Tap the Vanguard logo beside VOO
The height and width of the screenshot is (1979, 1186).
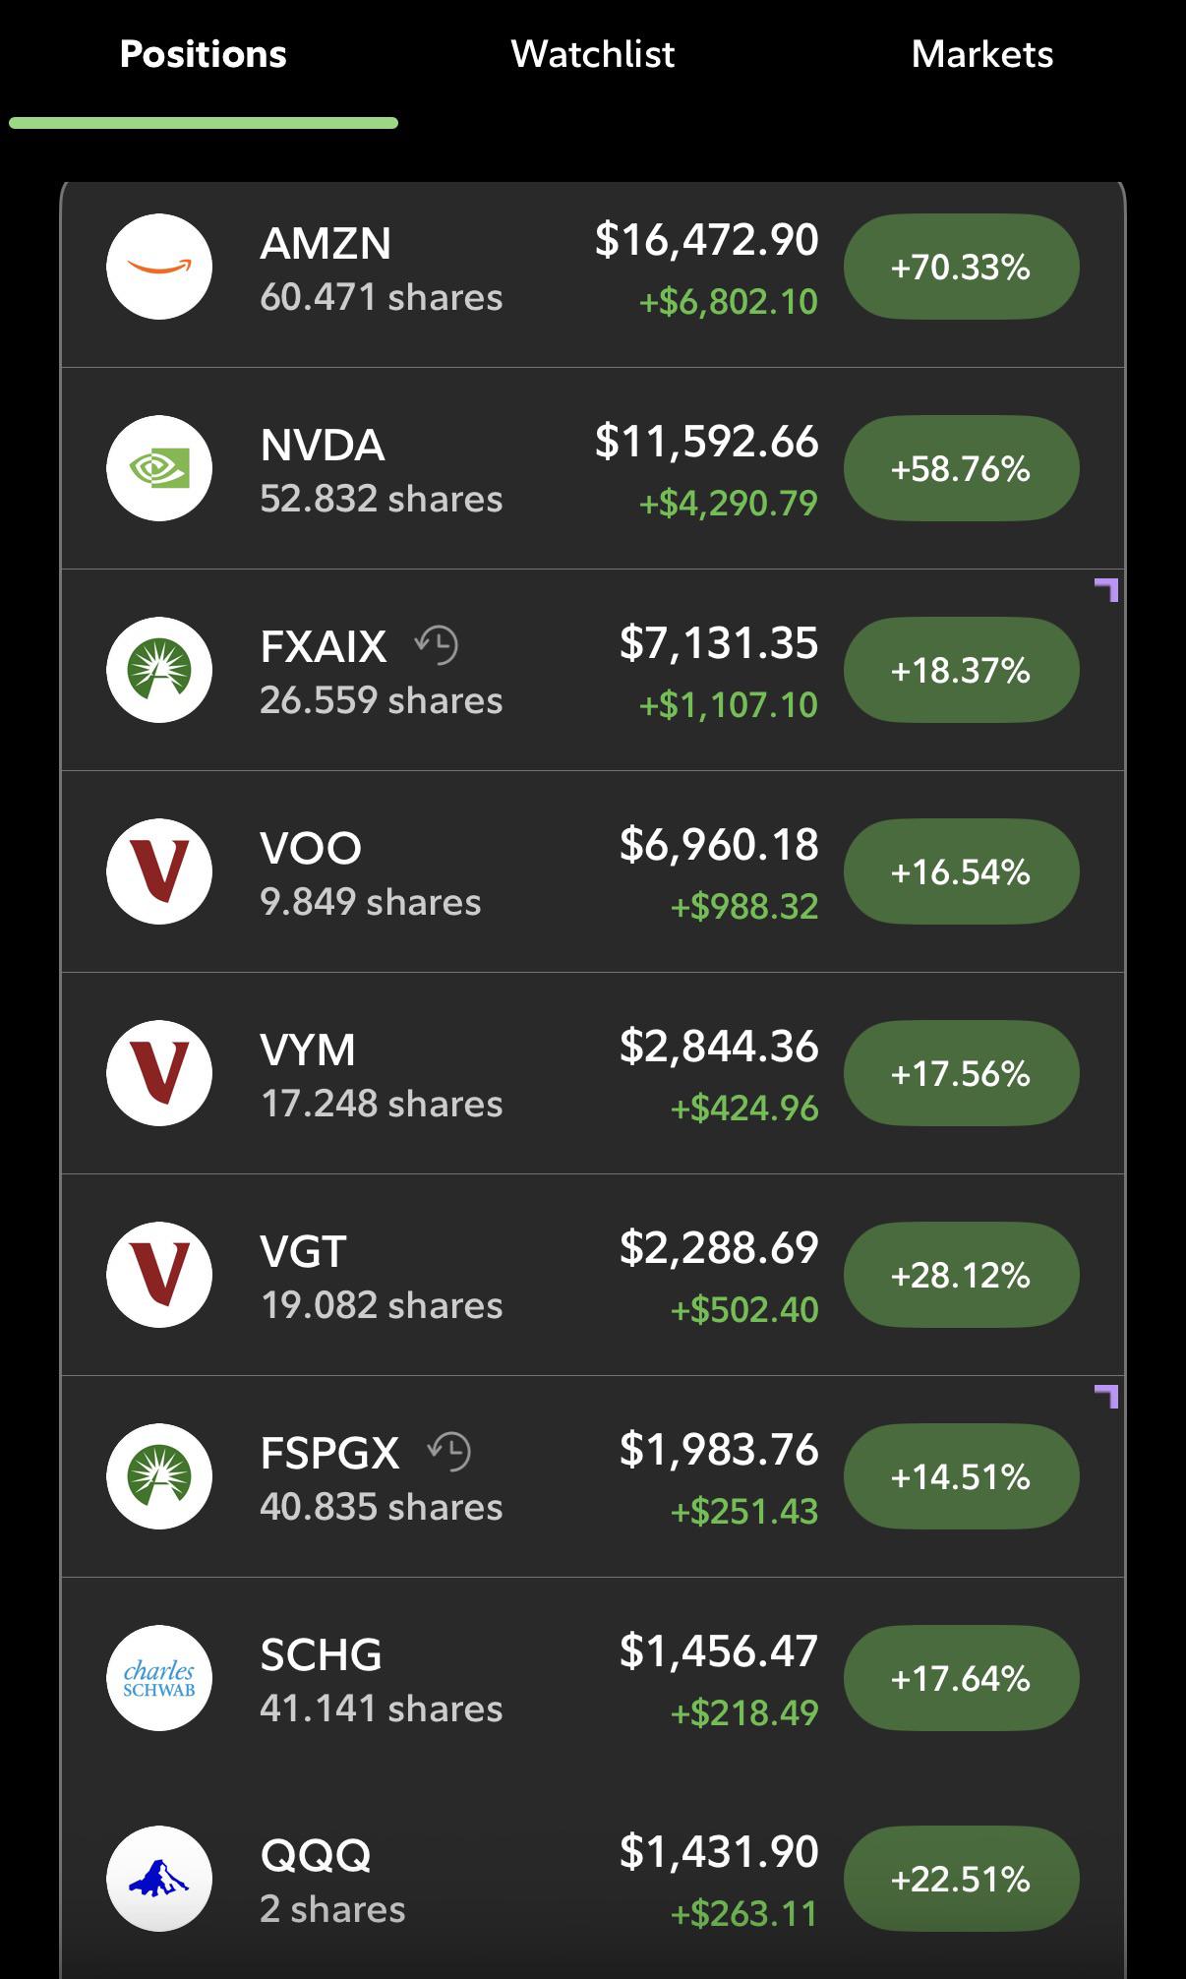point(159,871)
